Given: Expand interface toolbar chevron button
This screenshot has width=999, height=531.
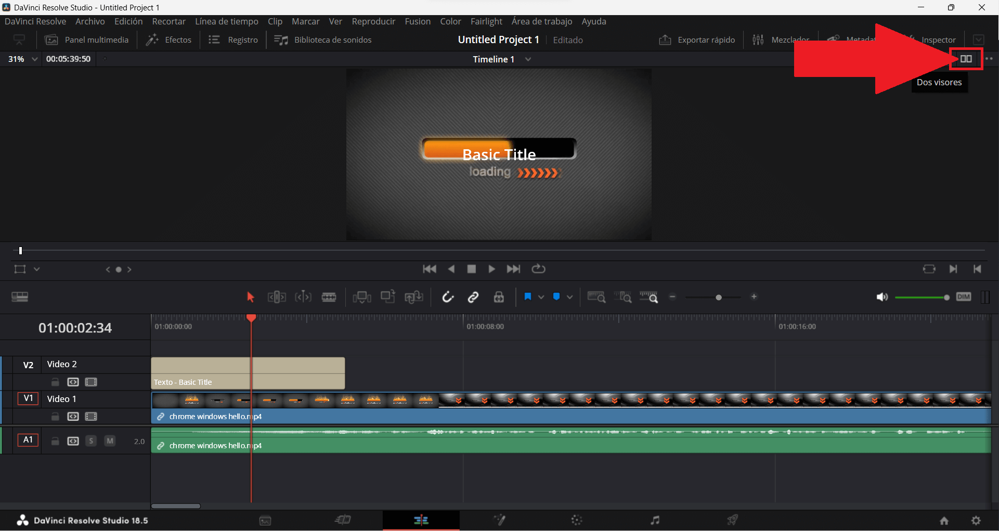Looking at the screenshot, I should tap(979, 40).
